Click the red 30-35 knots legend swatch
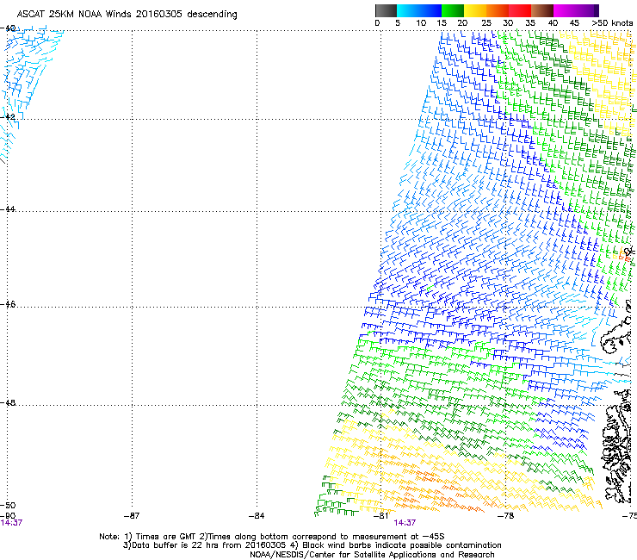Viewport: 637px width, 560px height. [x=520, y=10]
